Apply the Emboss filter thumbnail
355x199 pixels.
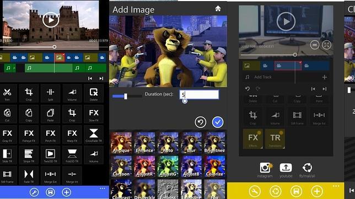[x=168, y=189]
